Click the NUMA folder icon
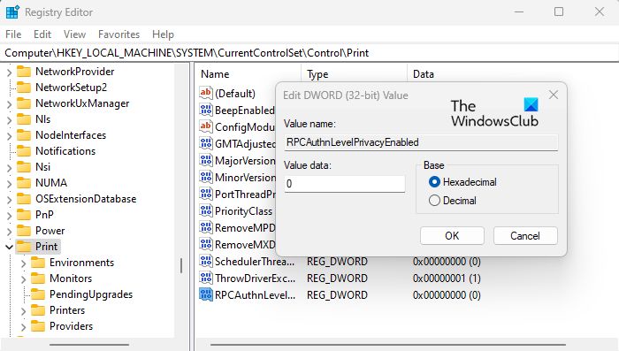The width and height of the screenshot is (619, 351). tap(24, 183)
